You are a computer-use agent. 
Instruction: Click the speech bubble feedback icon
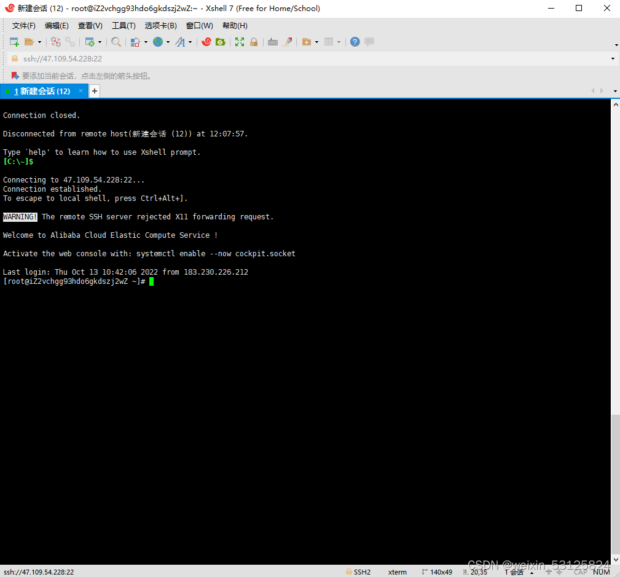click(369, 42)
